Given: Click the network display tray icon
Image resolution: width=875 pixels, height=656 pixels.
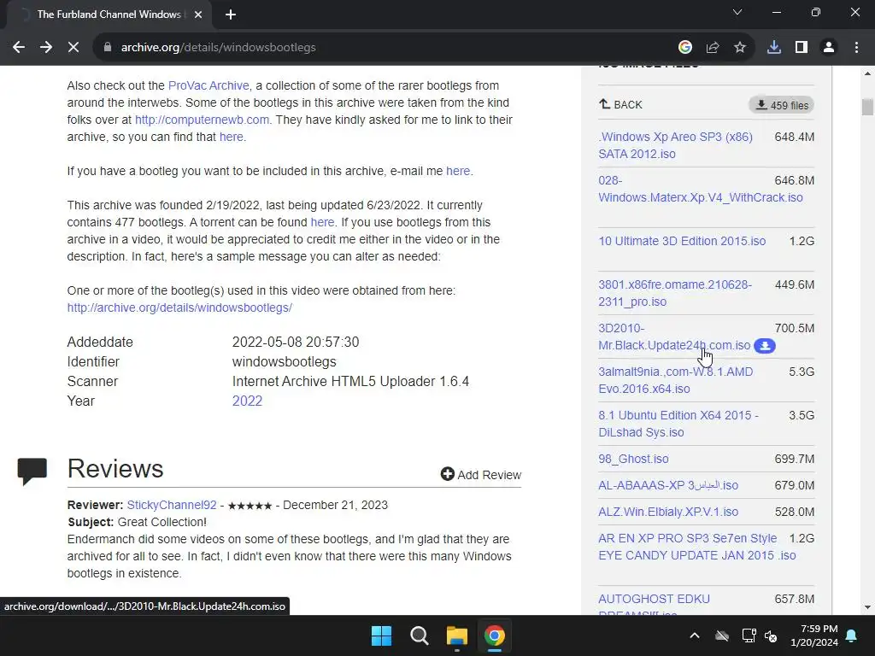Looking at the screenshot, I should point(749,635).
